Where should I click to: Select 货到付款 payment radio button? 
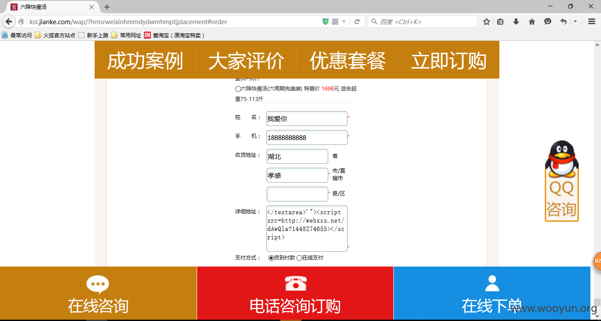coord(271,258)
